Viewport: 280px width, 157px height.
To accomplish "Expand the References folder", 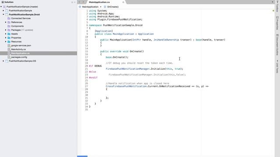I will [6, 22].
